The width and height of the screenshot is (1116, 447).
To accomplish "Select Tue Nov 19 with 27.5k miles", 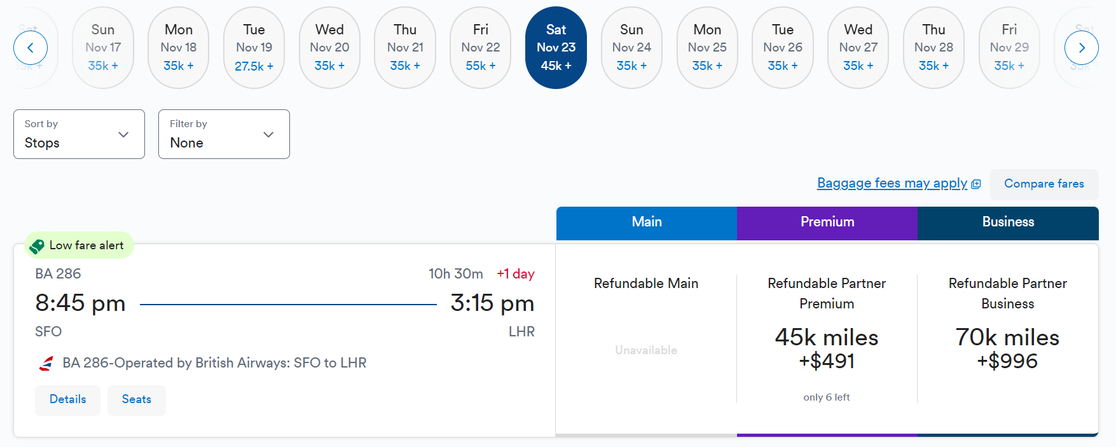I will pyautogui.click(x=254, y=47).
